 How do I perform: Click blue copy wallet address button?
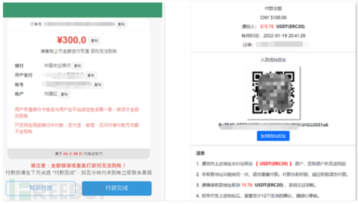click(273, 136)
